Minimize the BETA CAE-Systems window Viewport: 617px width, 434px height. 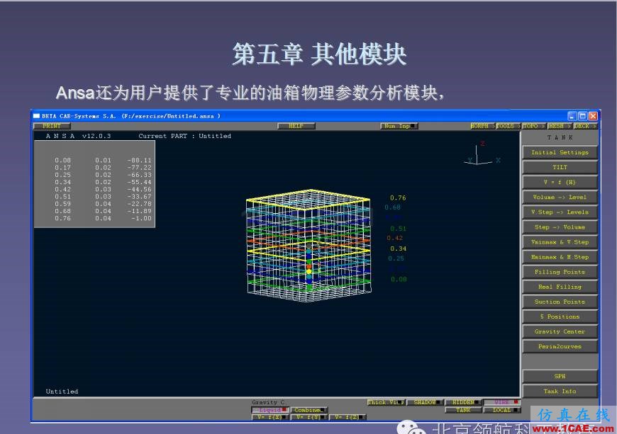pos(572,116)
